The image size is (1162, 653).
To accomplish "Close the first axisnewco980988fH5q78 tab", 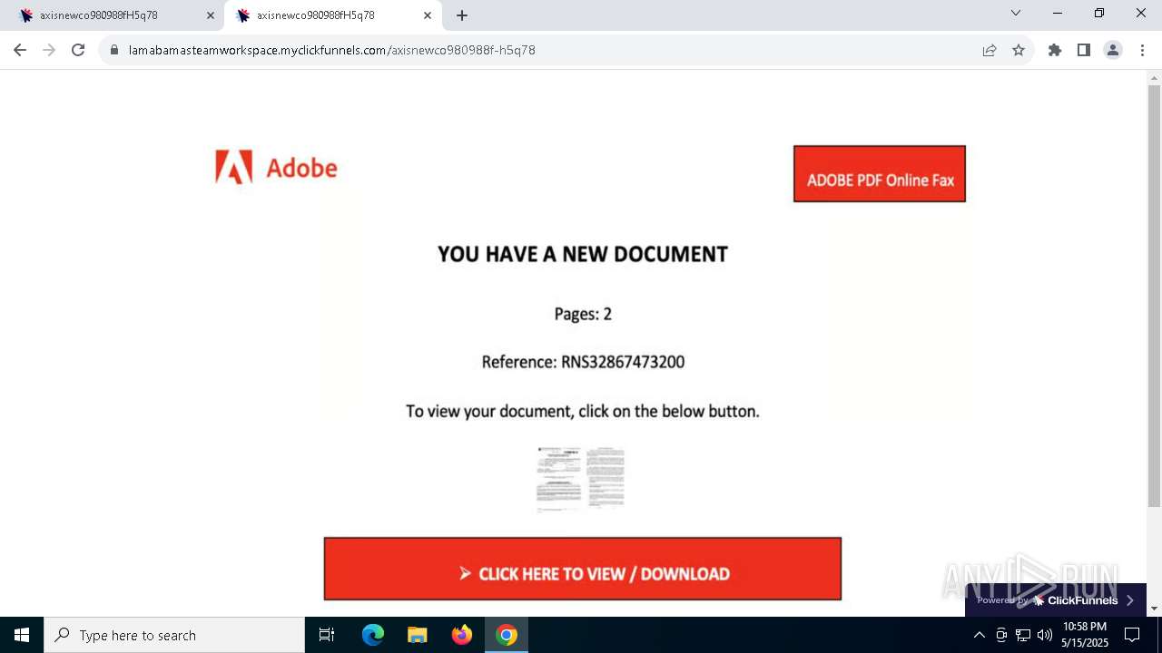I will point(211,15).
